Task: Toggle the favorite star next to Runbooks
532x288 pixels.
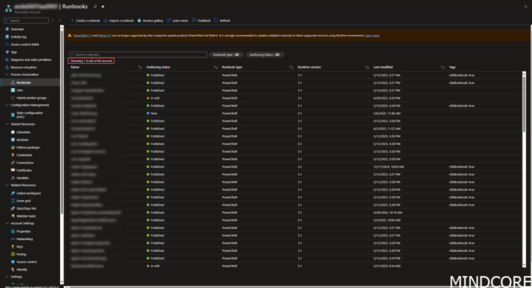Action: point(103,6)
